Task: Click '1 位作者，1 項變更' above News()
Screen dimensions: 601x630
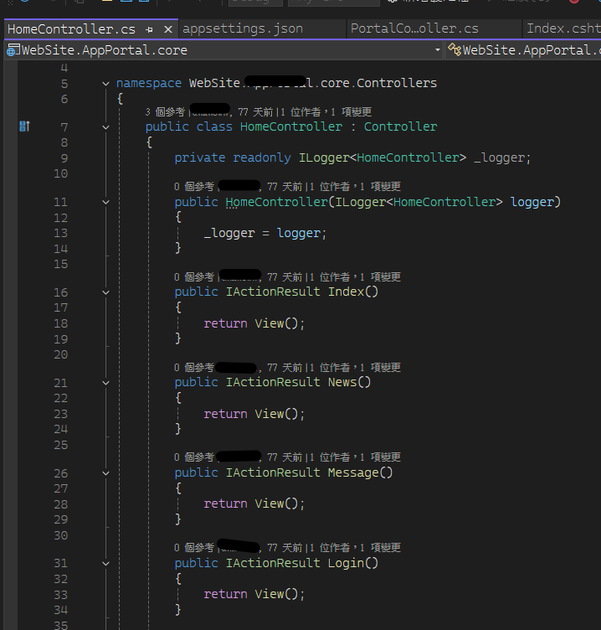Action: click(355, 367)
